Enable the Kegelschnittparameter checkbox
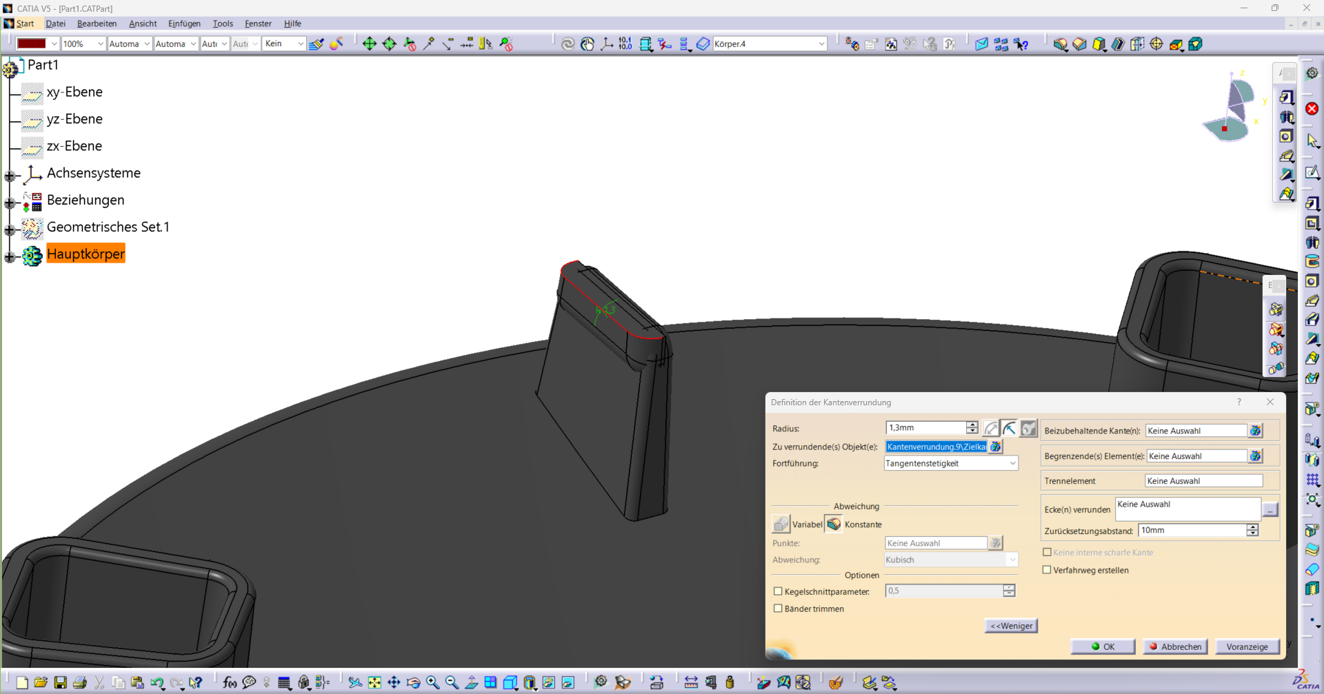The height and width of the screenshot is (694, 1324). 778,591
